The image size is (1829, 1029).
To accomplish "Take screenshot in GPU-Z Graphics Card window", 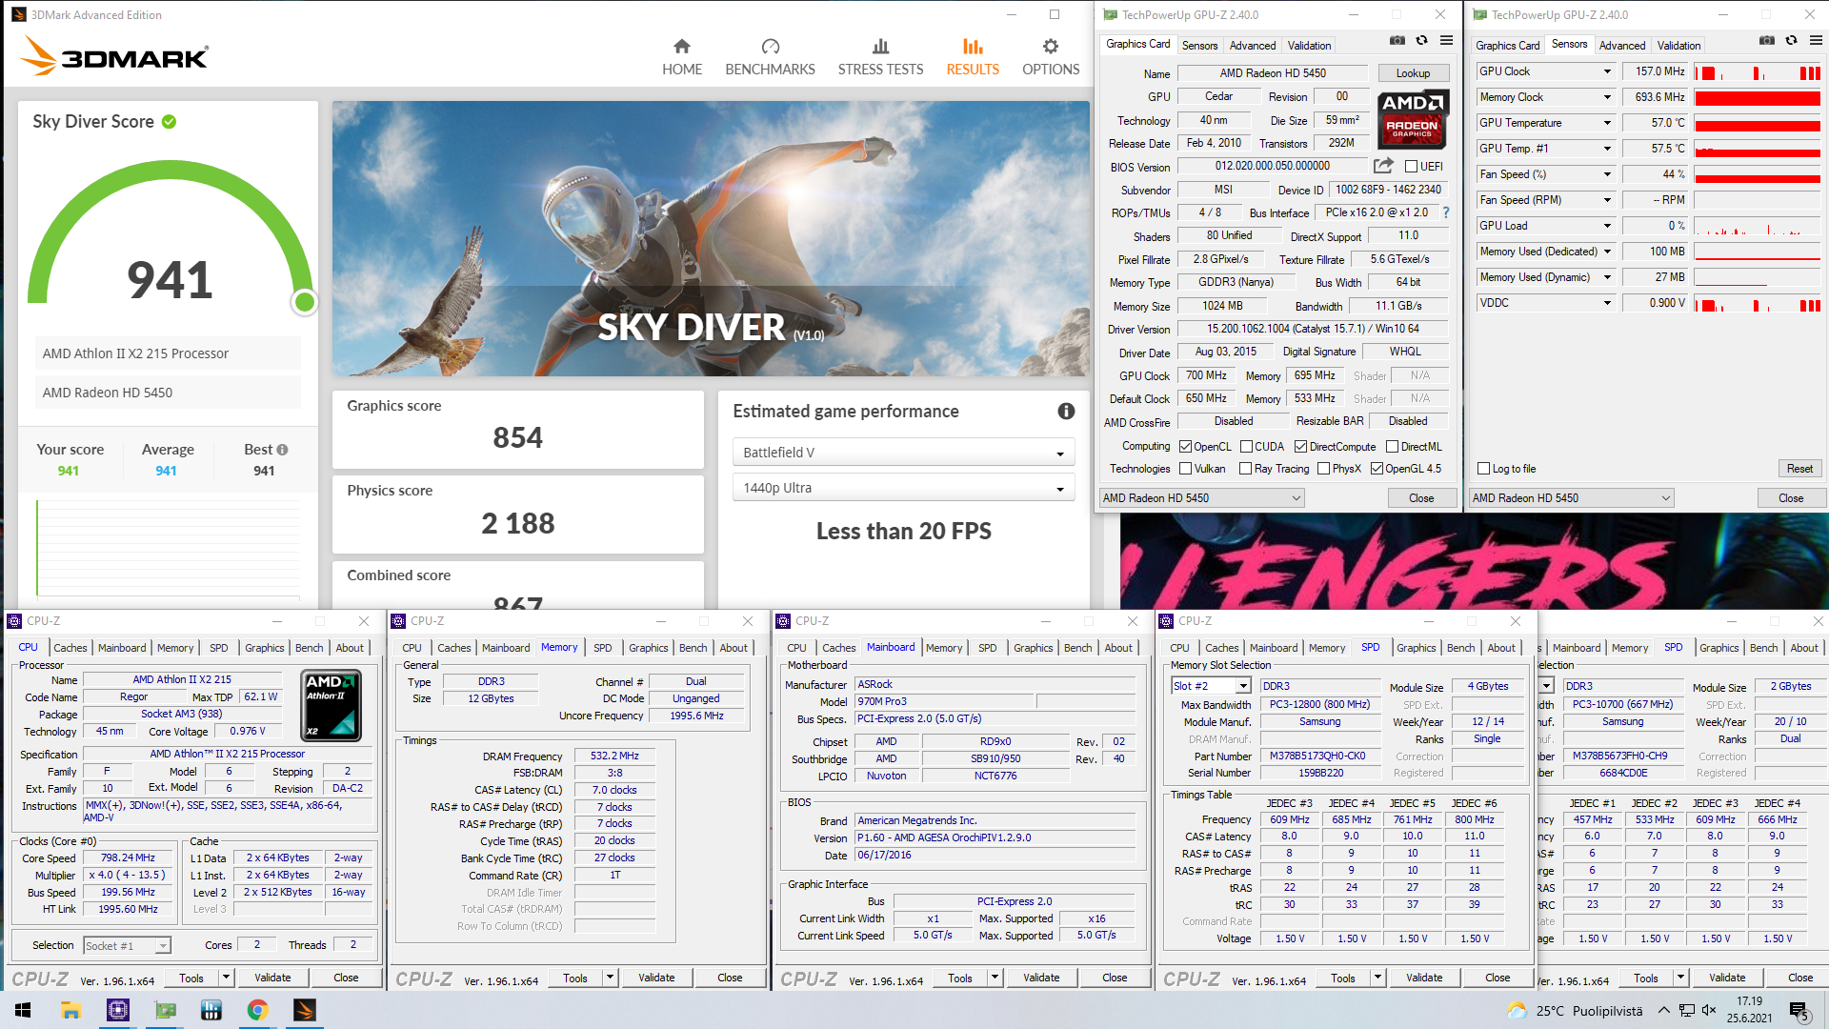I will coord(1397,41).
